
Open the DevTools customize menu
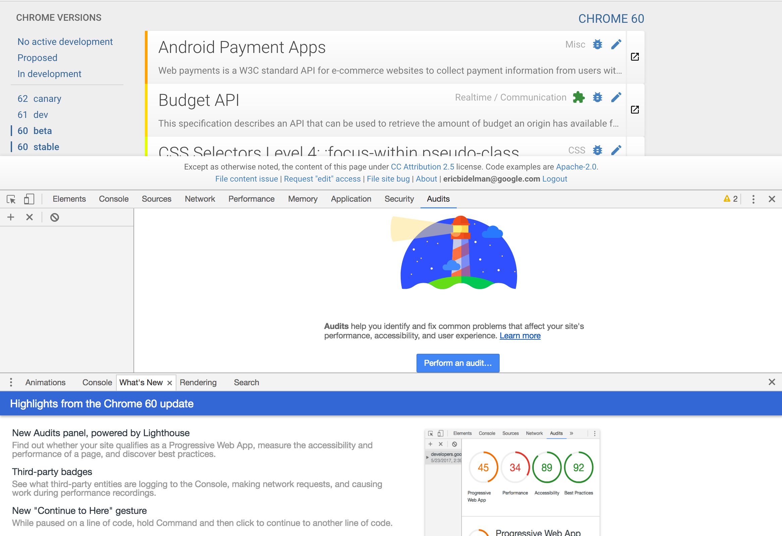753,199
